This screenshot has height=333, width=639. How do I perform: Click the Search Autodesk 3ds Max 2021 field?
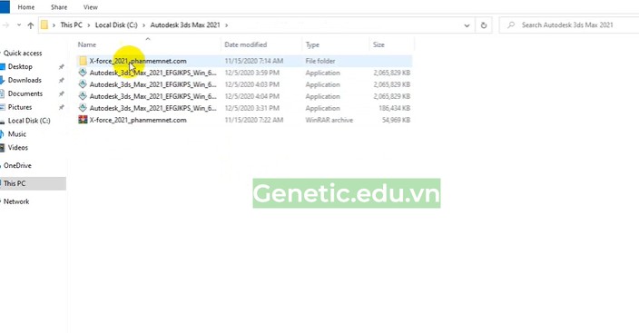click(x=569, y=24)
